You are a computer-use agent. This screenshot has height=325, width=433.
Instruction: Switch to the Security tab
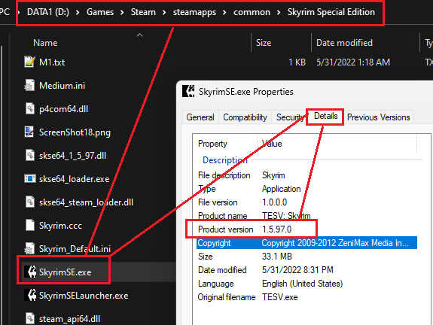pyautogui.click(x=289, y=117)
